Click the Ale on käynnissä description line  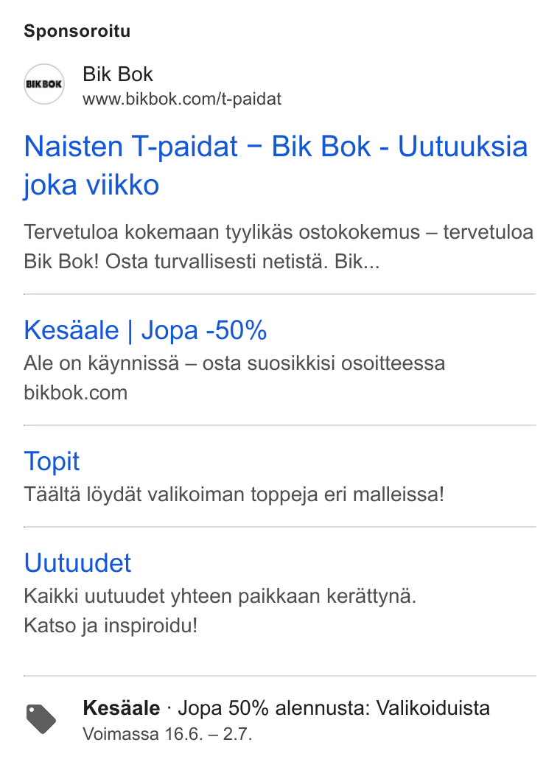coord(234,363)
